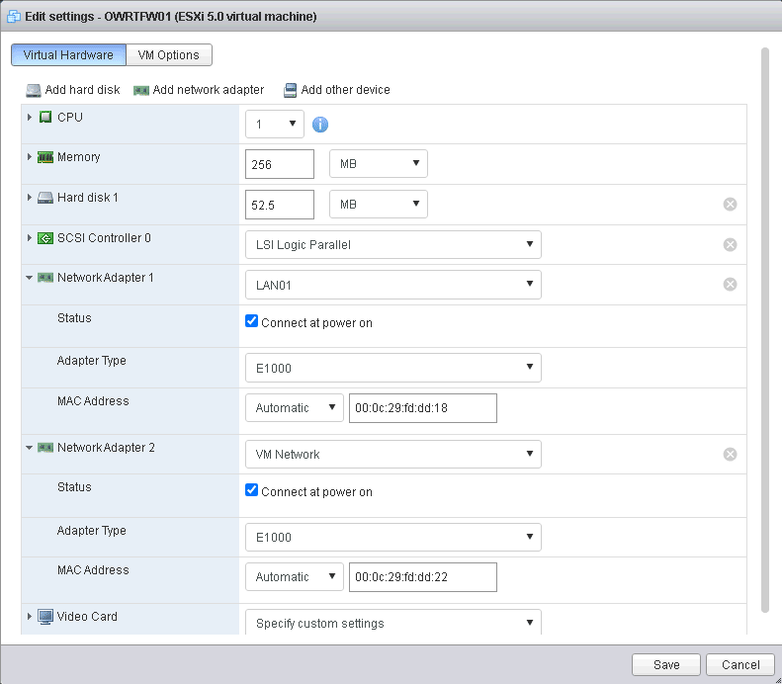This screenshot has height=684, width=782.
Task: Toggle Connect at power on for Network Adapter 2
Action: 252,491
